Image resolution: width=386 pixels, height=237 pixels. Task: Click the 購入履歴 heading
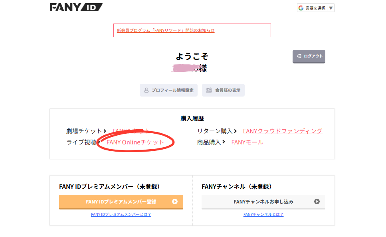[x=192, y=118]
